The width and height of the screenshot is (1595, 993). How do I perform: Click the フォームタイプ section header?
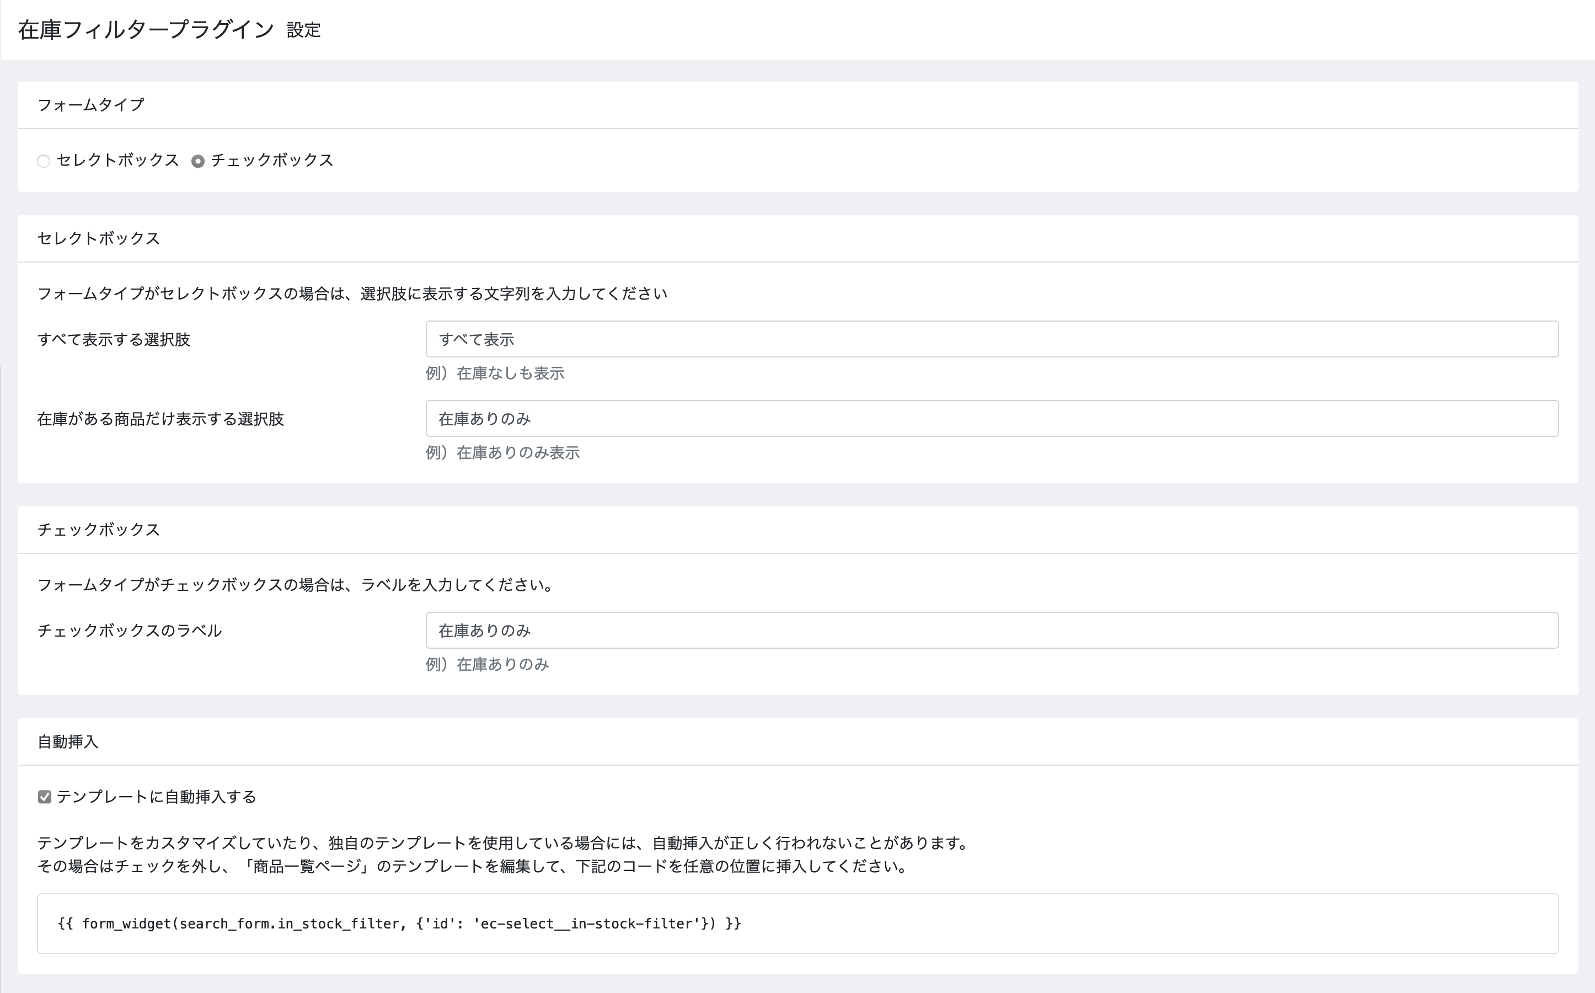click(90, 105)
